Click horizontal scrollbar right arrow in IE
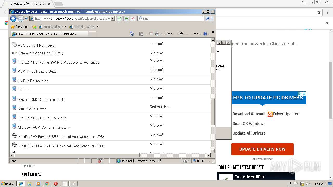This screenshot has width=333, height=187. pos(208,155)
